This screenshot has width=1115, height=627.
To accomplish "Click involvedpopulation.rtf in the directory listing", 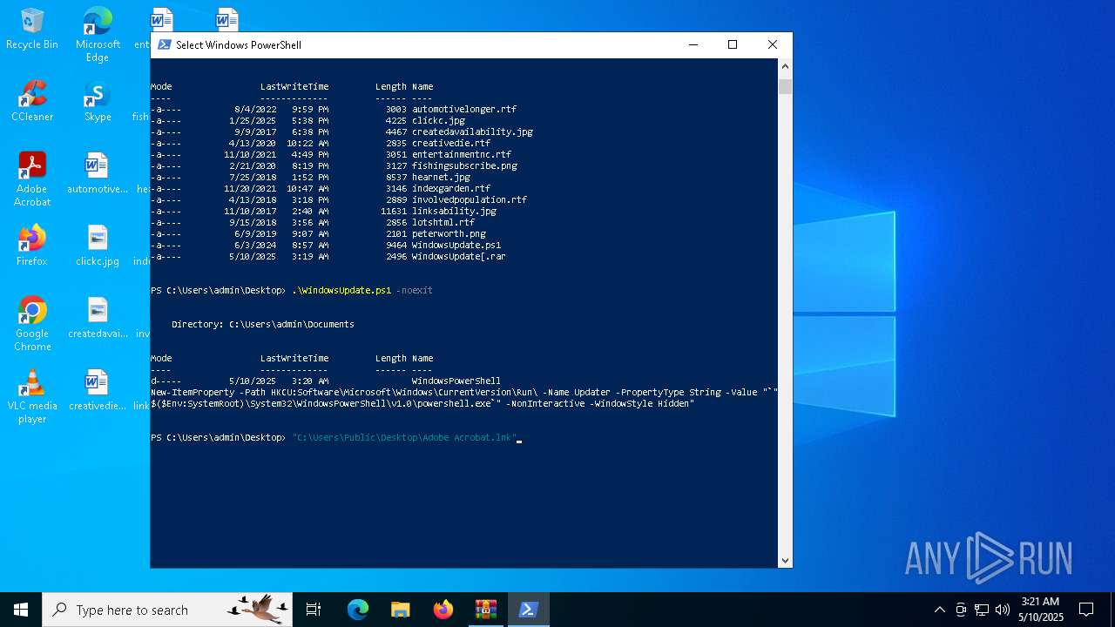I will tap(470, 199).
